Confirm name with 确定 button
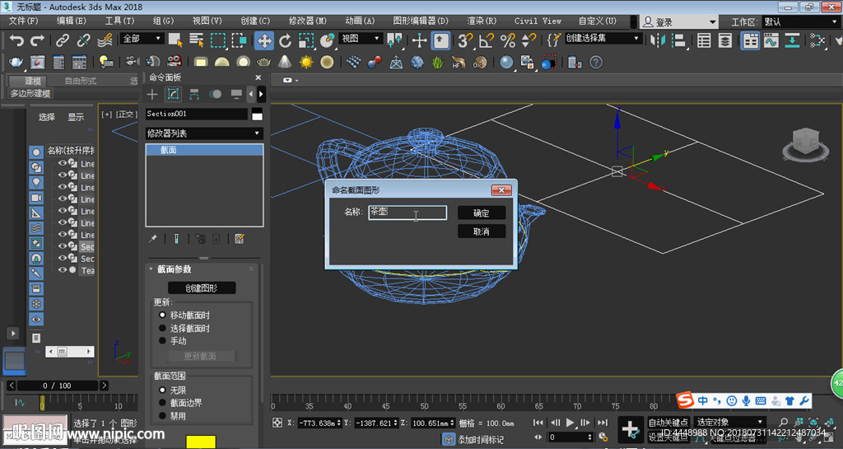This screenshot has height=449, width=843. pos(481,213)
